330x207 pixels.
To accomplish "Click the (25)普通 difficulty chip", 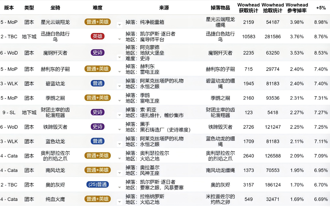I will tap(97, 185).
